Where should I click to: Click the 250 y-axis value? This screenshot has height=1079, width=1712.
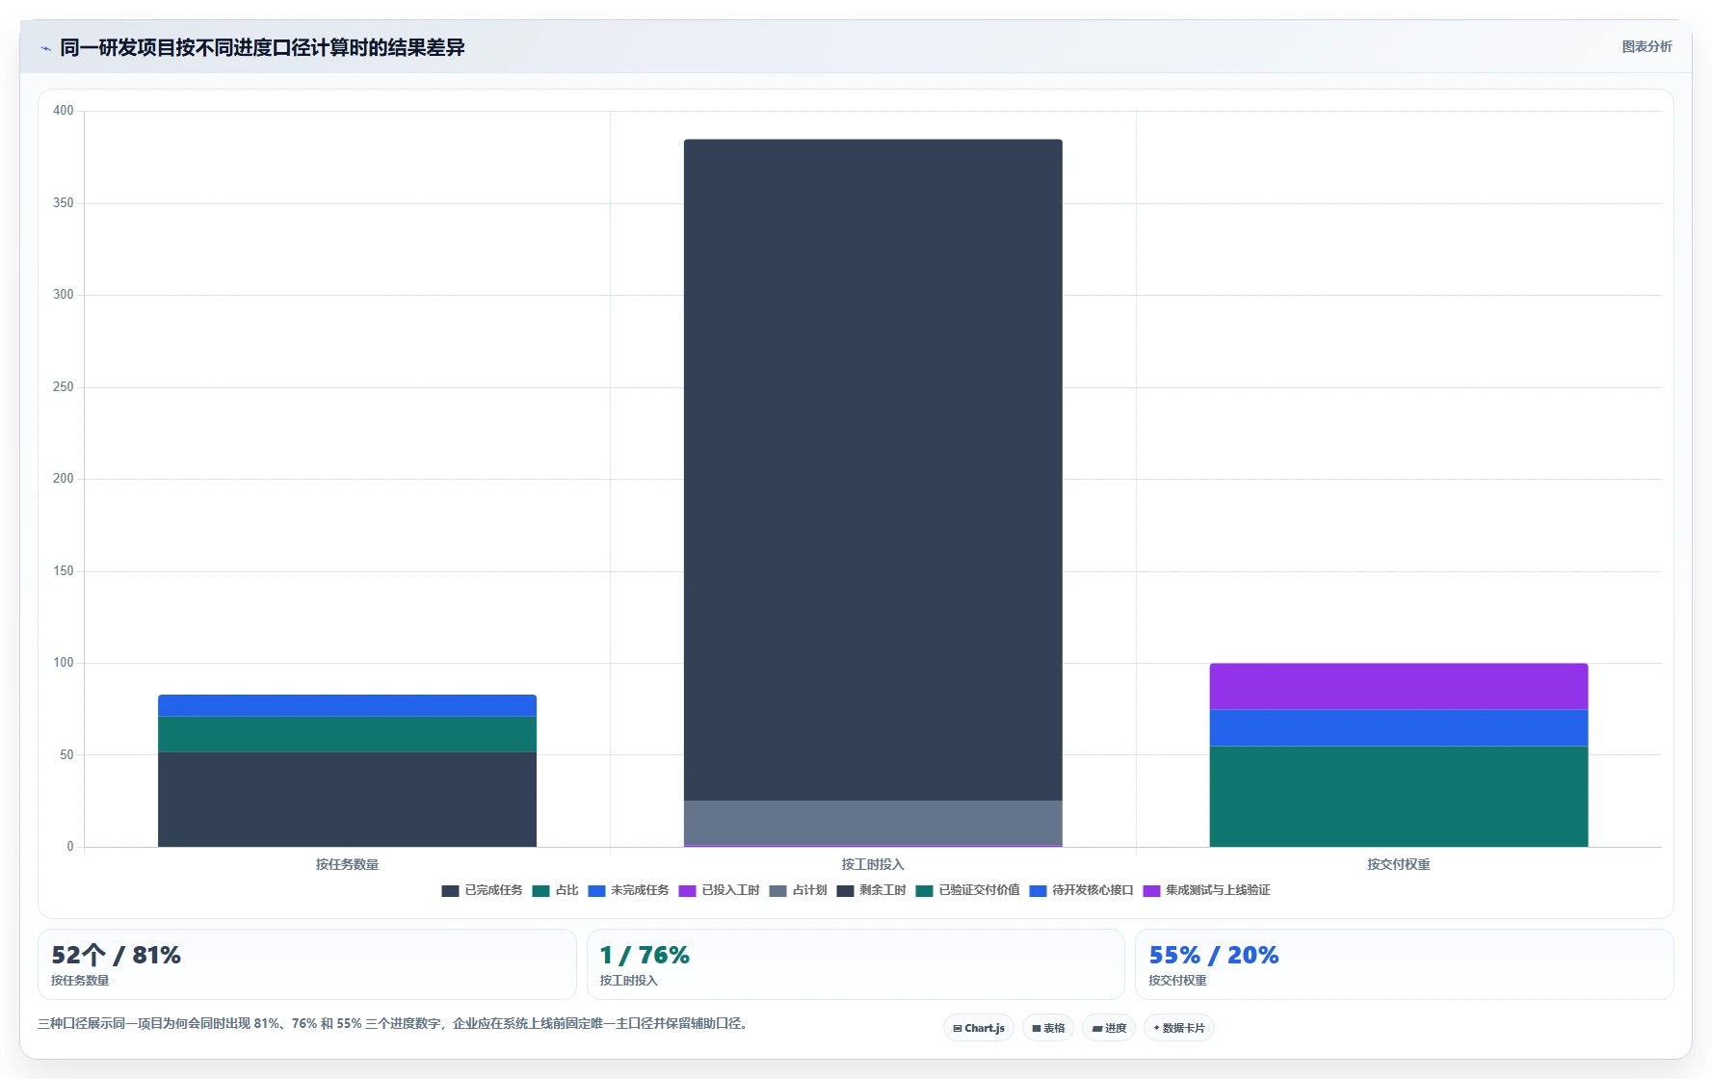(x=64, y=387)
